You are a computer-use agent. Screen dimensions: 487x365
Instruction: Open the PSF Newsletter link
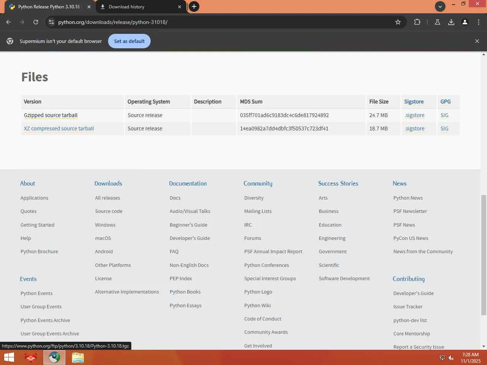tap(410, 211)
